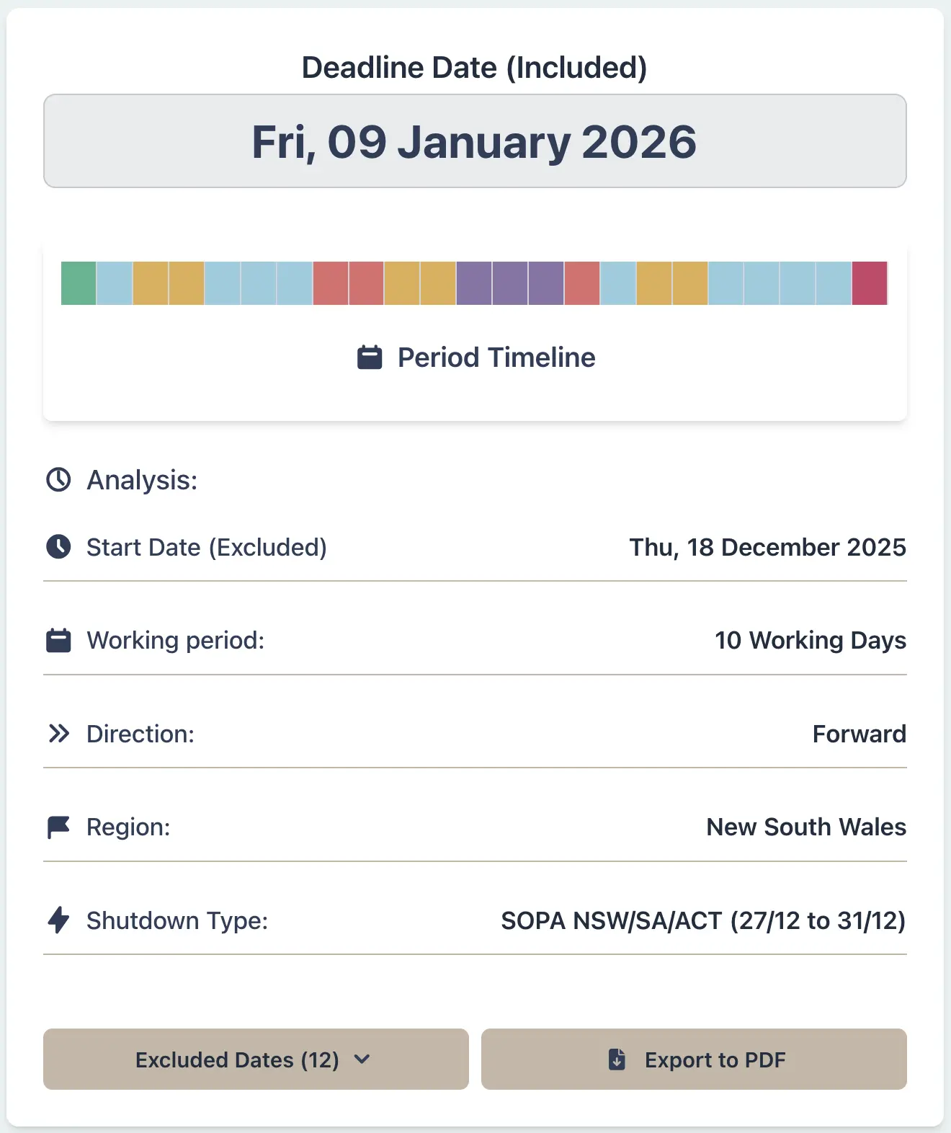The width and height of the screenshot is (951, 1133).
Task: Select the deadline date field Fri, 09 January 2026
Action: coord(475,141)
